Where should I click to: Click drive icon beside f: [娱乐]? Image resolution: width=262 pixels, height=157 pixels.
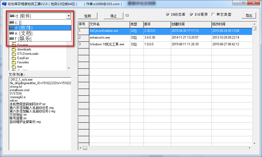coord(12,39)
